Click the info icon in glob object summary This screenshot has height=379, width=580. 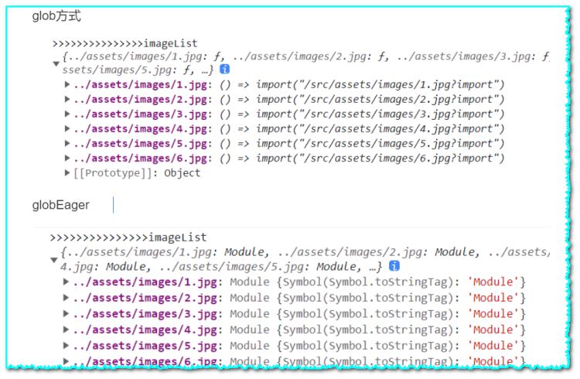point(224,69)
